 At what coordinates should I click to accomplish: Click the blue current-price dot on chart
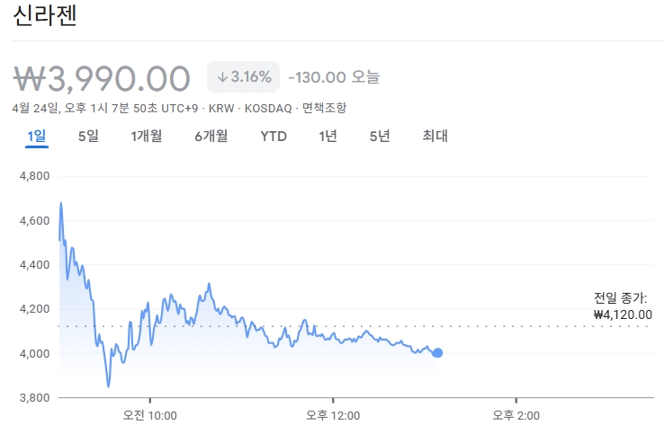pos(437,353)
